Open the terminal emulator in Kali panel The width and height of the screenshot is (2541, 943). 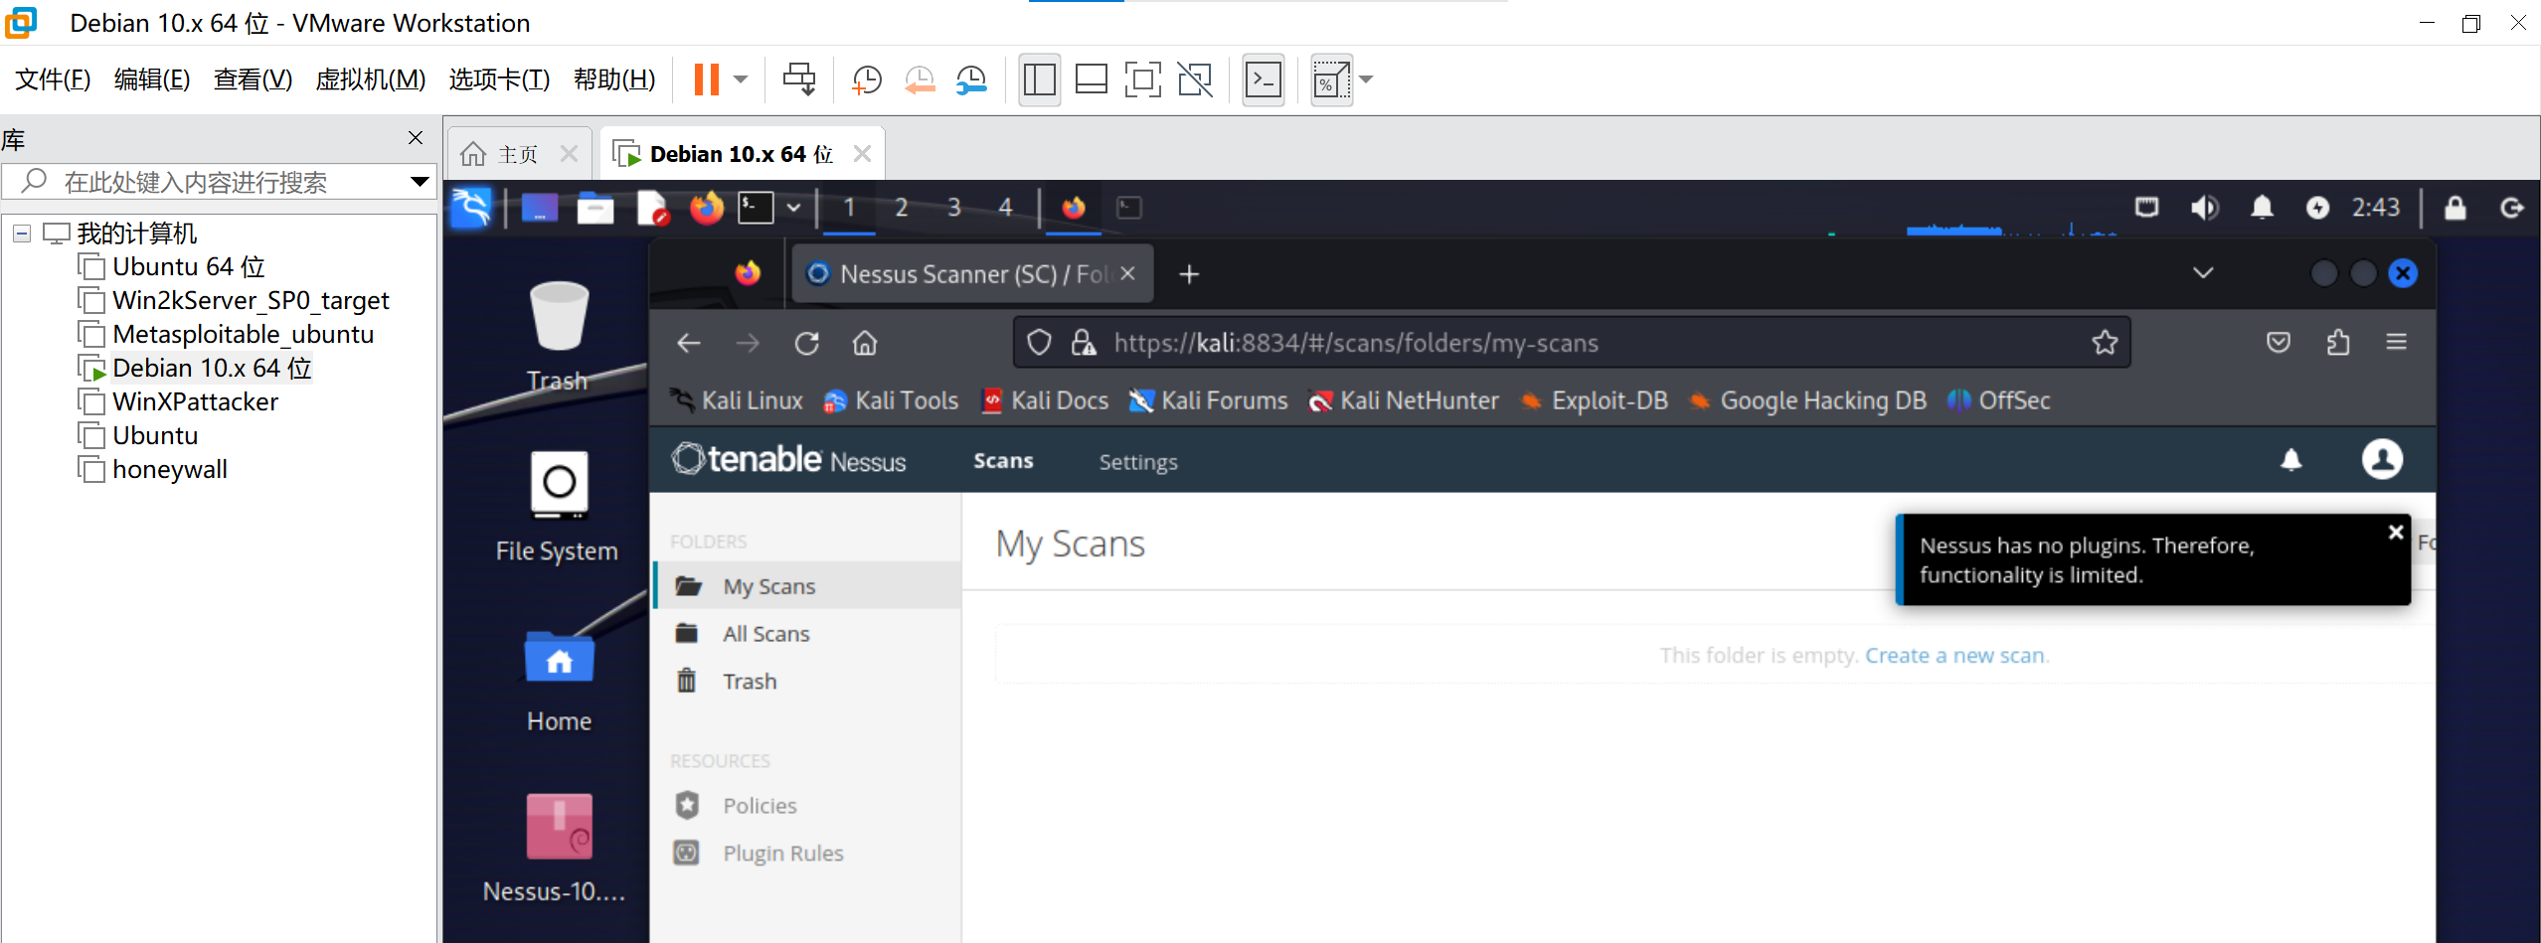pyautogui.click(x=756, y=208)
